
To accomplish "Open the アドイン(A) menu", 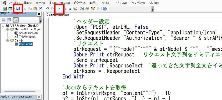I will 121,3.
